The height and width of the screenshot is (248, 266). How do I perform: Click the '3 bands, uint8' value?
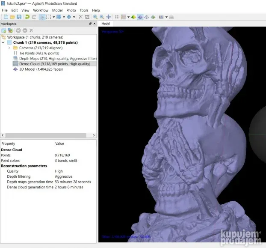tap(66, 161)
